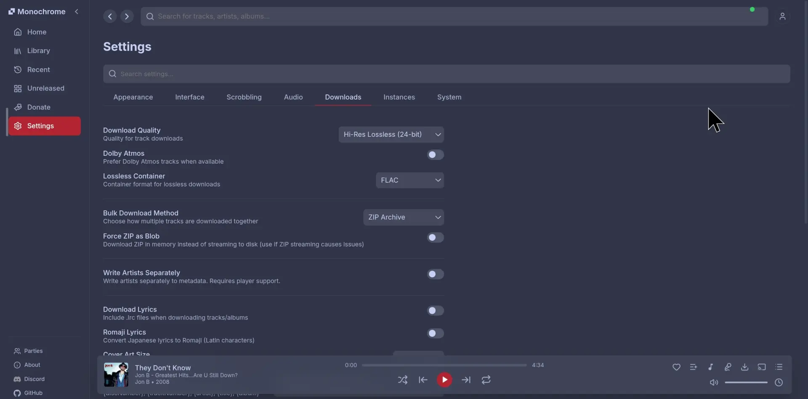Show lyrics with the music note icon

click(710, 367)
